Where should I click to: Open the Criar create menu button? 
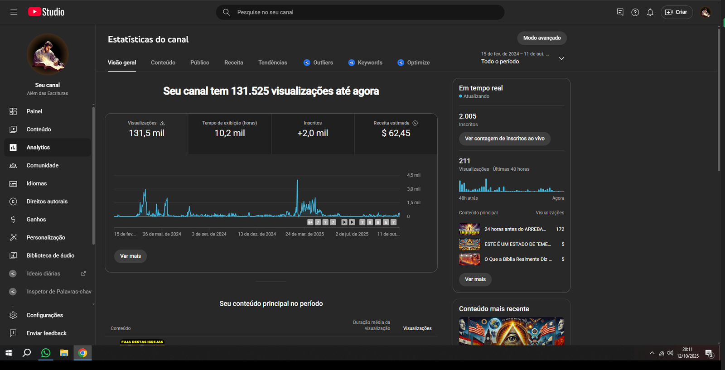(677, 12)
